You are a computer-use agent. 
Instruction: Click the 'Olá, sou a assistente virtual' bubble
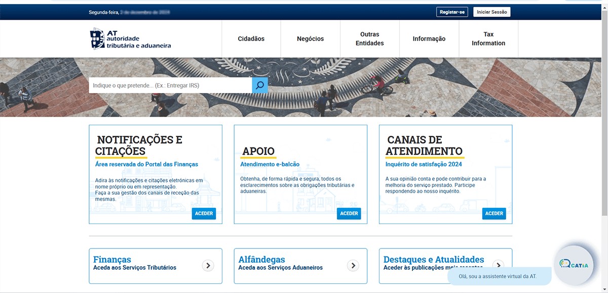click(499, 276)
